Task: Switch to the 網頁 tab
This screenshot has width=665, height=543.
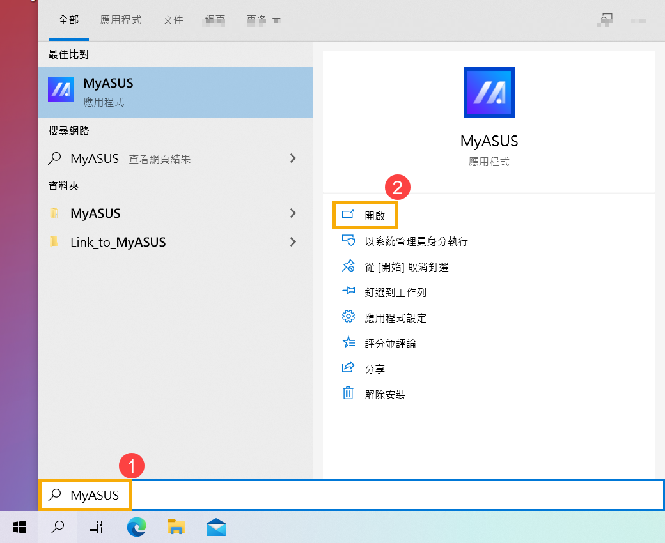Action: (215, 20)
